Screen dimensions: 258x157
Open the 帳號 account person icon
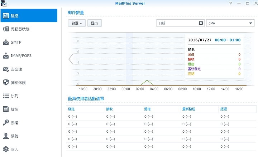(6, 136)
